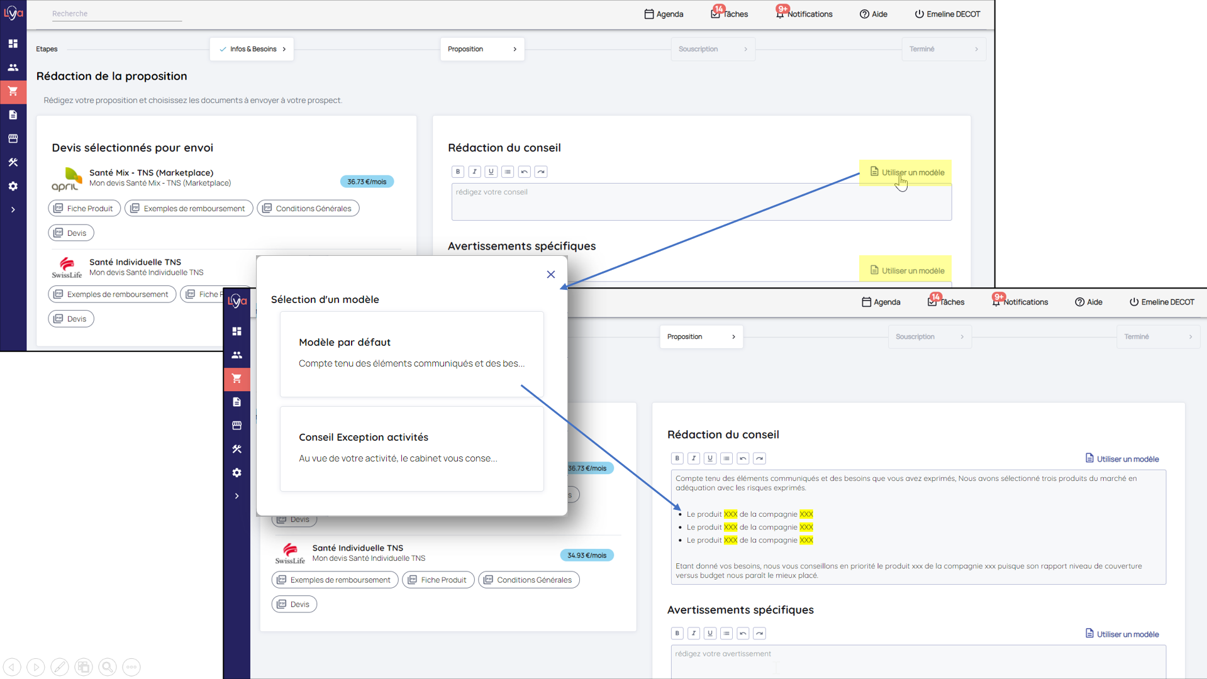The height and width of the screenshot is (679, 1207).
Task: Select the Conseil Exception activités template
Action: tap(411, 448)
